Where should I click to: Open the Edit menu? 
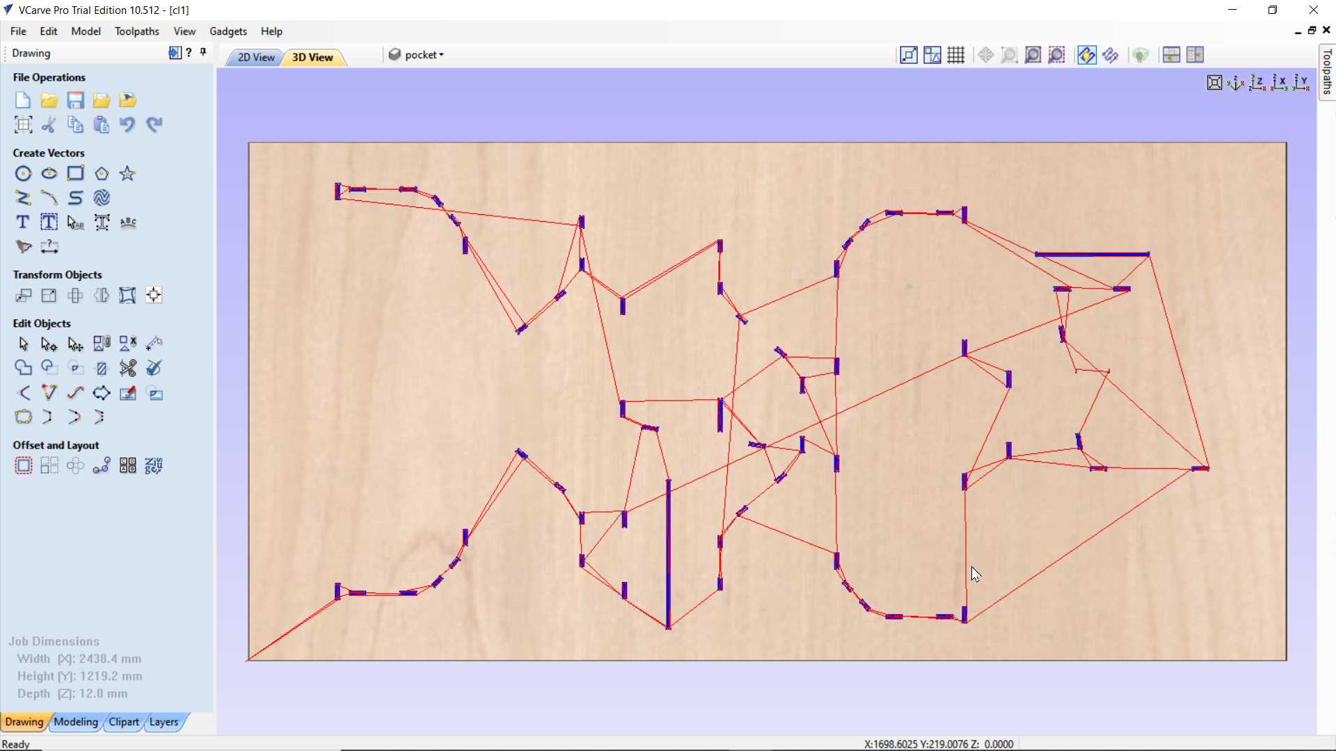pos(49,31)
